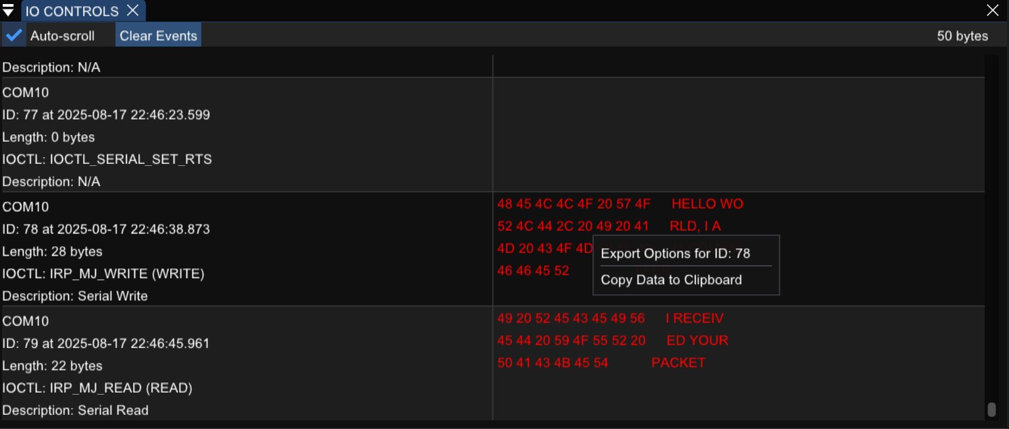The height and width of the screenshot is (429, 1009).
Task: Click COM10 label of event ID 78
Action: (26, 206)
